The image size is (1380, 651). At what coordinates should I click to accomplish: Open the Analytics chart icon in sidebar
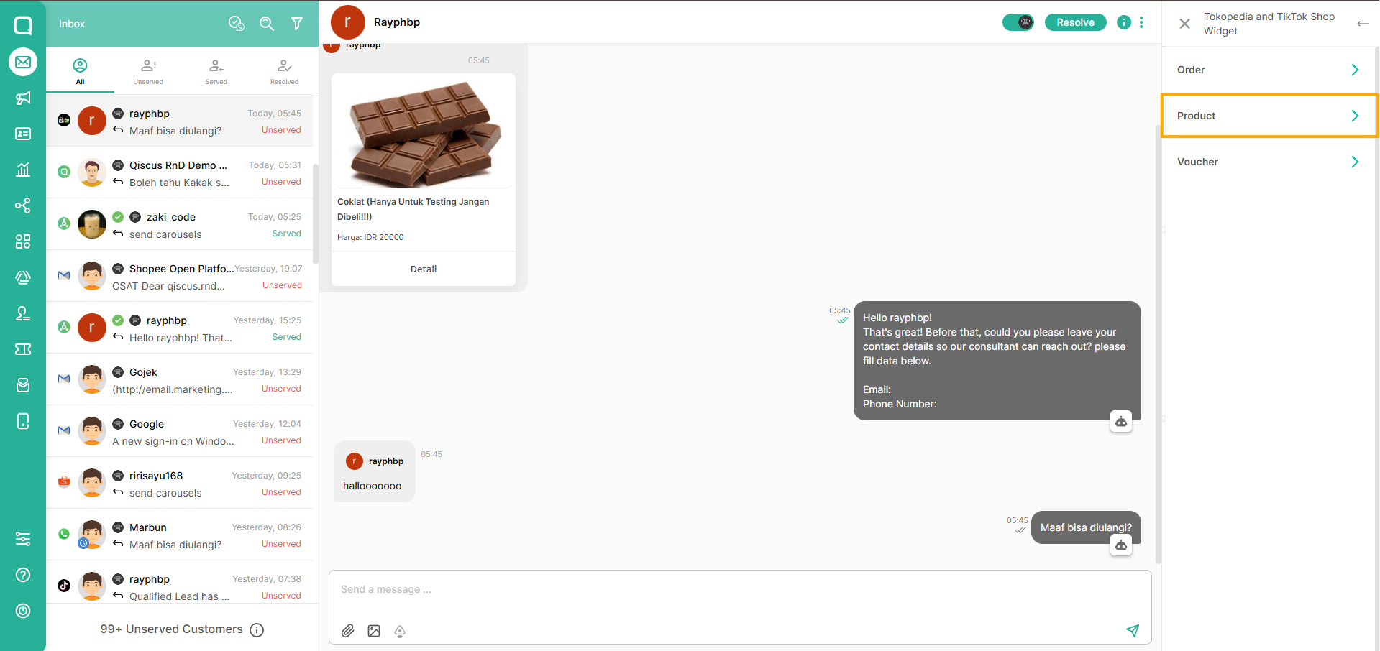[23, 170]
